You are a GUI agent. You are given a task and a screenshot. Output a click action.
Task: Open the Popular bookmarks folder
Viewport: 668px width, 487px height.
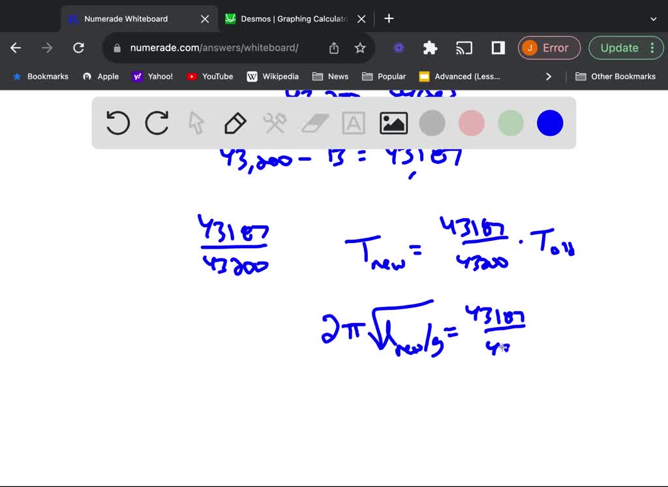384,76
